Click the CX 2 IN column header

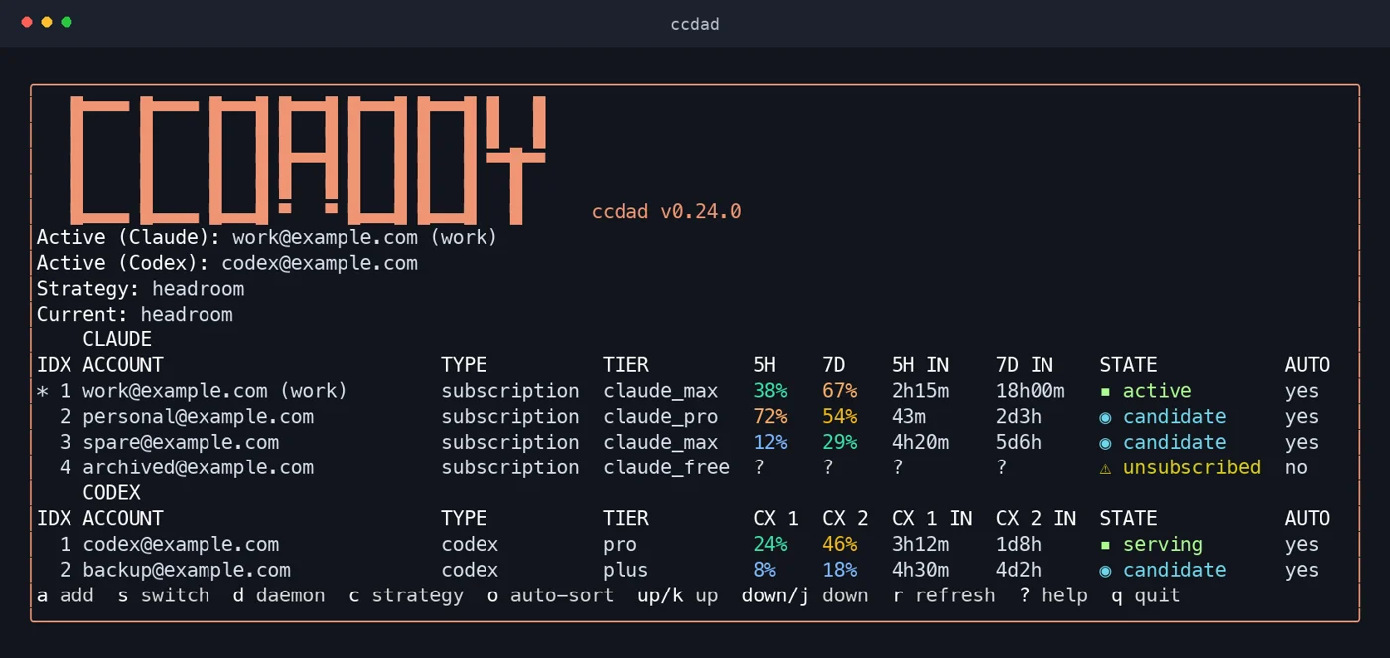click(1037, 519)
